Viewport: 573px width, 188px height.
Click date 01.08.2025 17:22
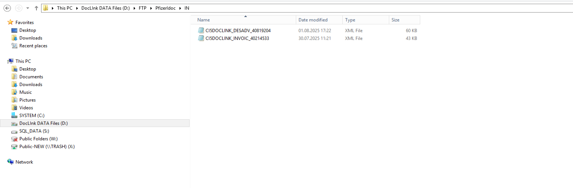314,30
